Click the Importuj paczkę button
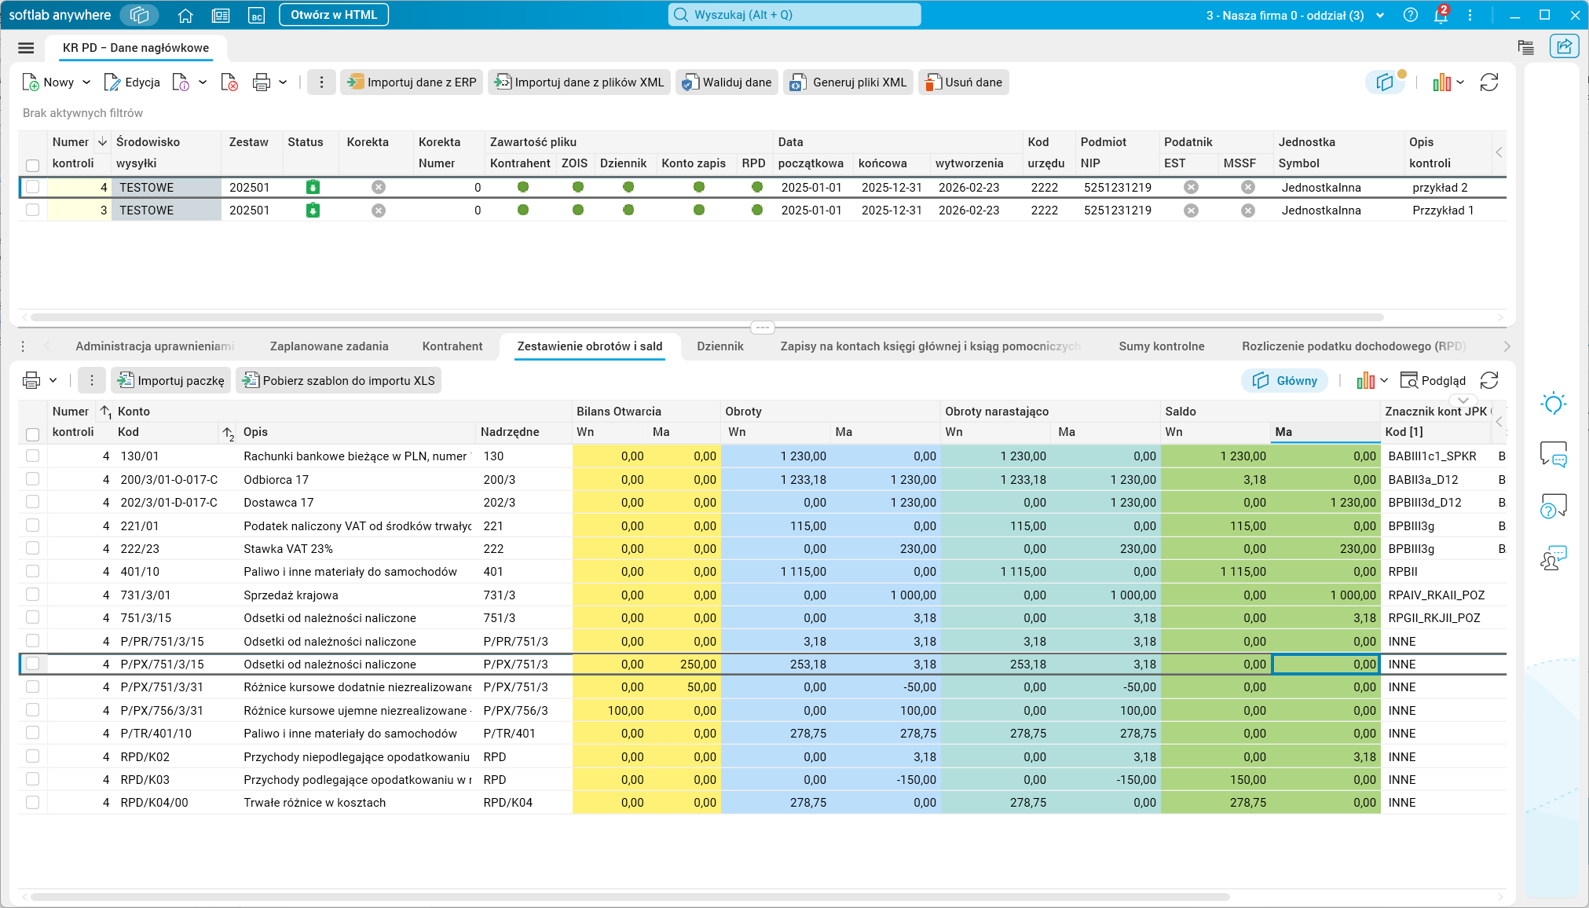The image size is (1589, 908). pos(171,381)
